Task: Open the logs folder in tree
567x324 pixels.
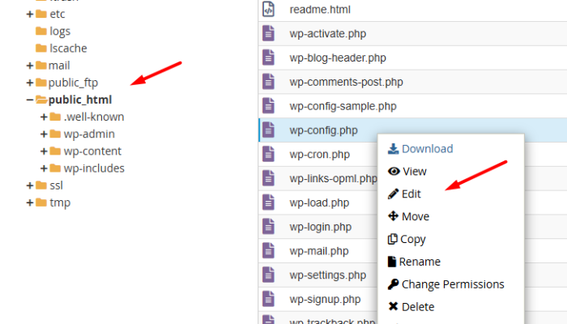Action: tap(60, 32)
